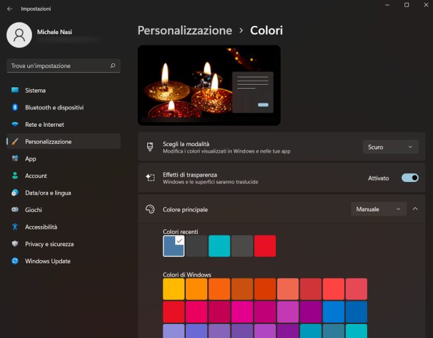The width and height of the screenshot is (433, 338).
Task: Open Account settings page
Action: (63, 176)
